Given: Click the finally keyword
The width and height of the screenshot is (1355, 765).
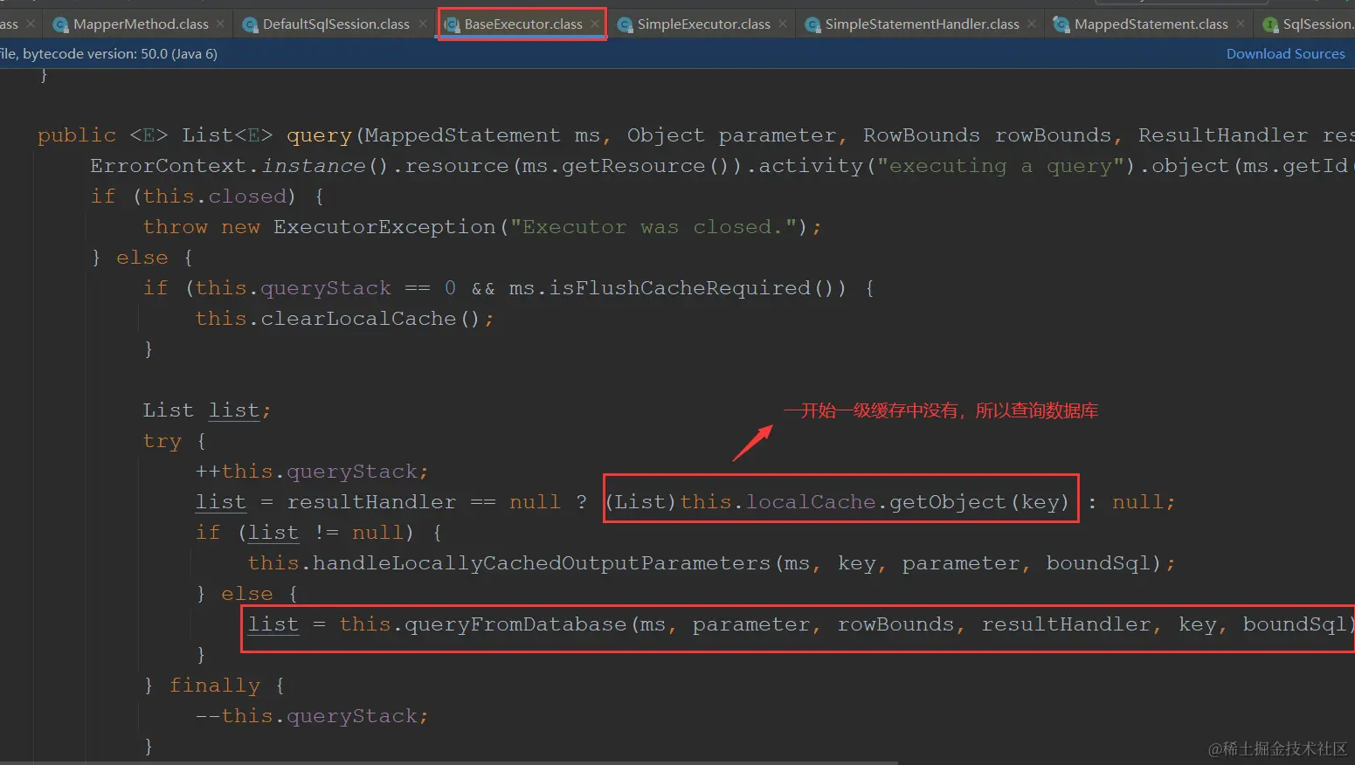Looking at the screenshot, I should pyautogui.click(x=214, y=686).
